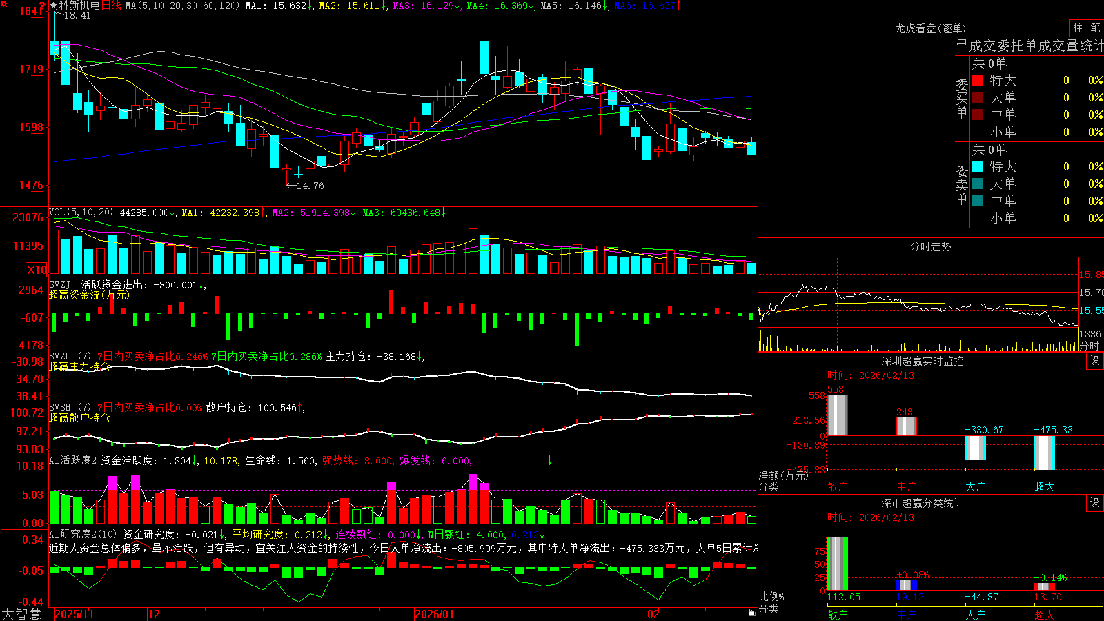Click the yellow MA2: 15.611 value

(349, 6)
